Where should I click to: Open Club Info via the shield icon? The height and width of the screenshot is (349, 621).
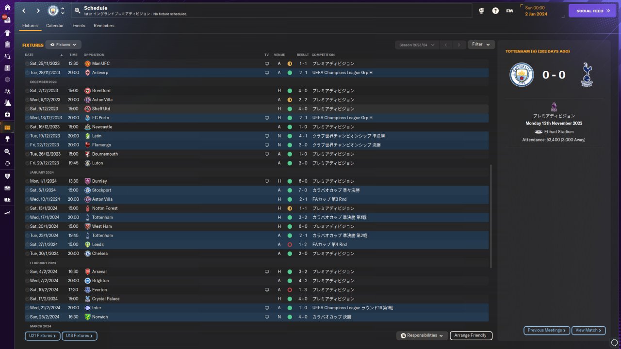click(x=7, y=176)
